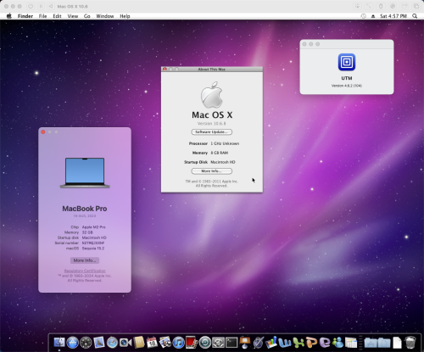Close the MacBook Pro about window
The image size is (424, 352).
(43, 132)
